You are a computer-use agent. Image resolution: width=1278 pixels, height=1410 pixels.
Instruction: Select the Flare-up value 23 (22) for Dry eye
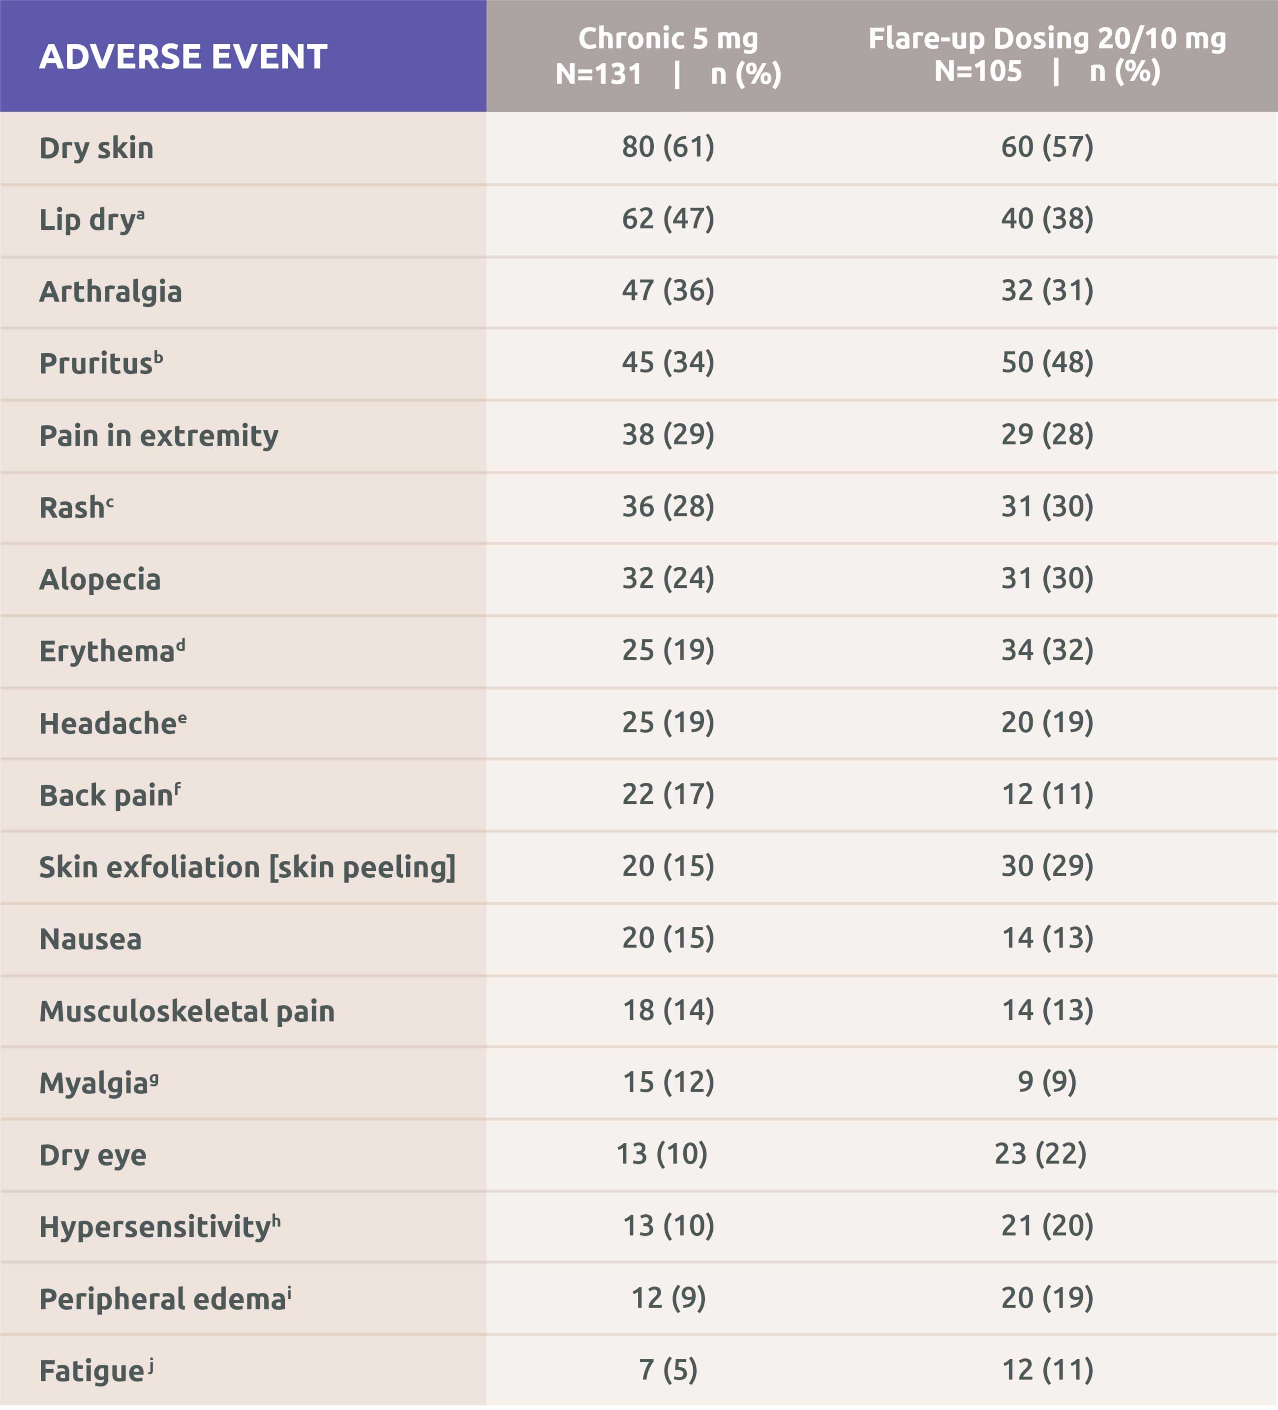click(1040, 1154)
